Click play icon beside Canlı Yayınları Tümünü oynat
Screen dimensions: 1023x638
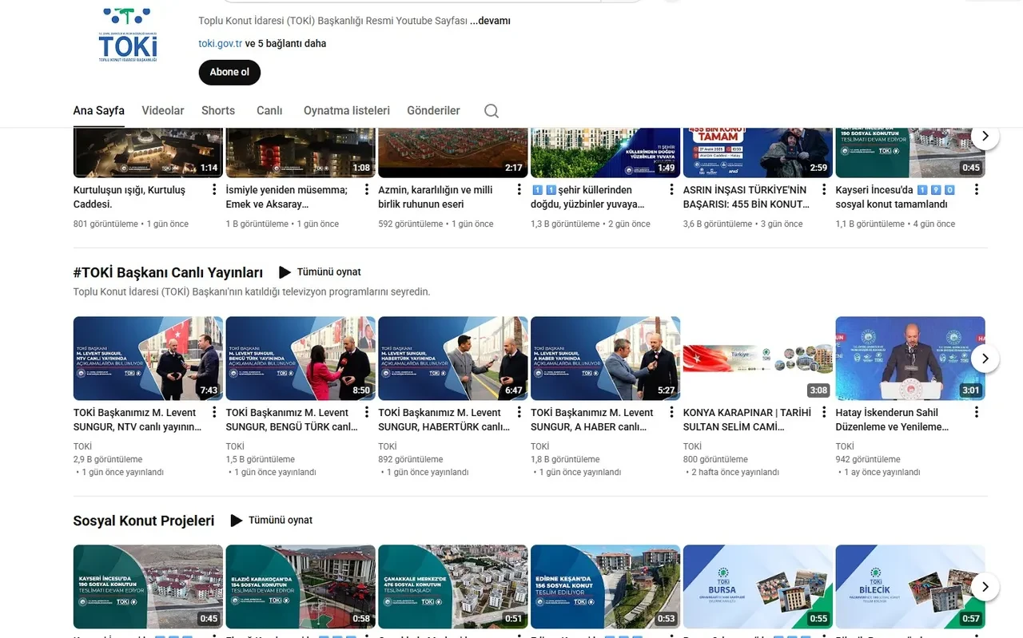[x=285, y=271]
